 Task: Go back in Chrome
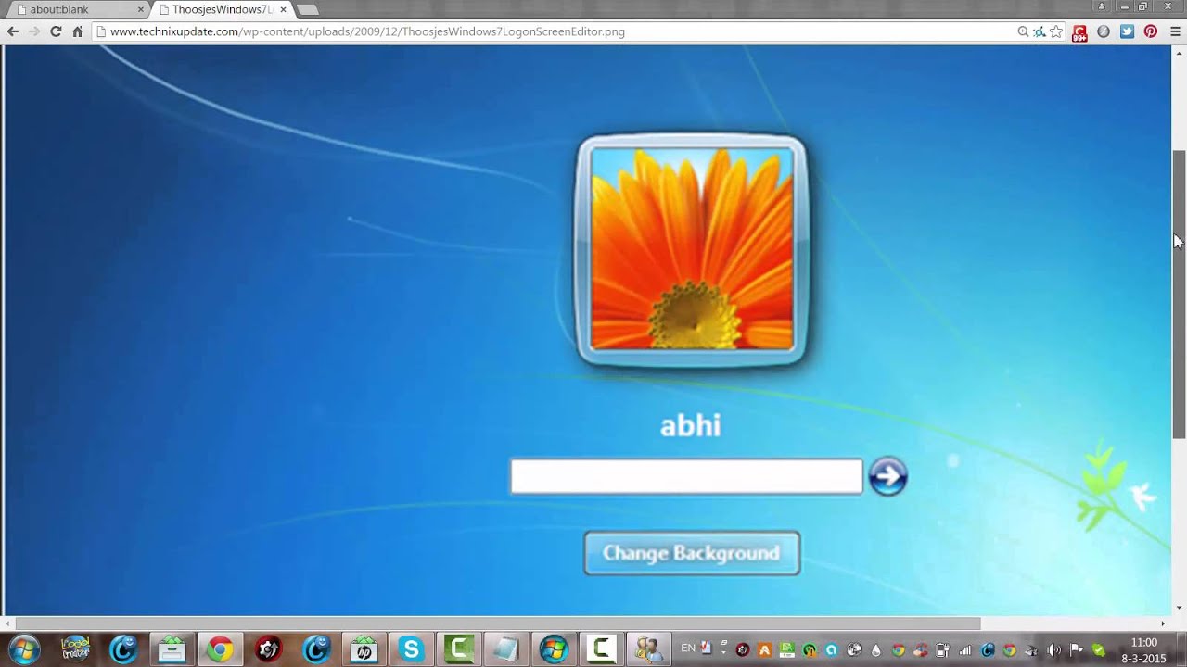click(13, 31)
